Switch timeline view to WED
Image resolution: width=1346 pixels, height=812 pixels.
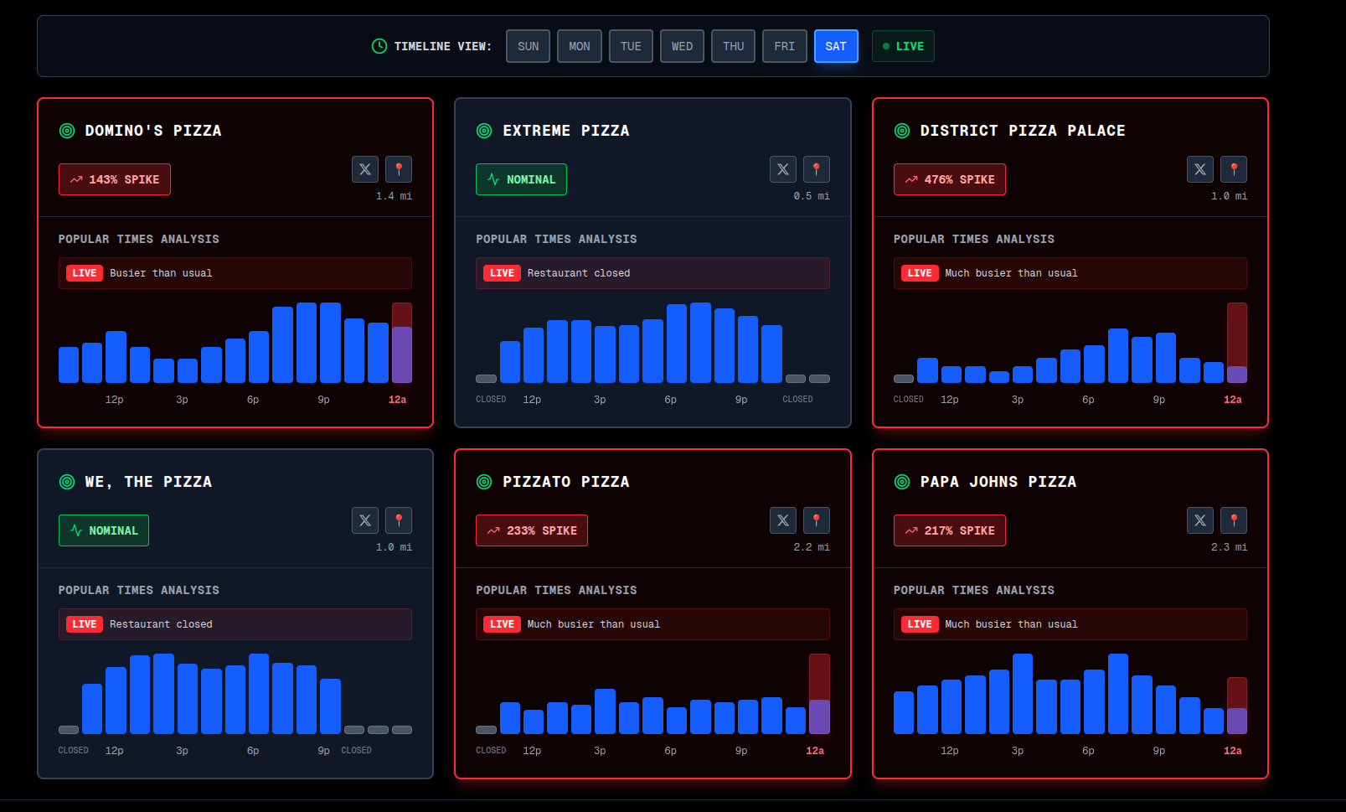click(682, 46)
